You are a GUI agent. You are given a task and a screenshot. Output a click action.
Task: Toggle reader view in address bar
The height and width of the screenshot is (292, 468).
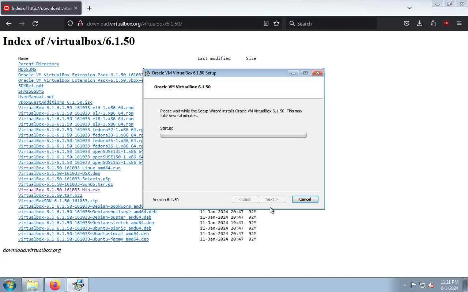[266, 23]
